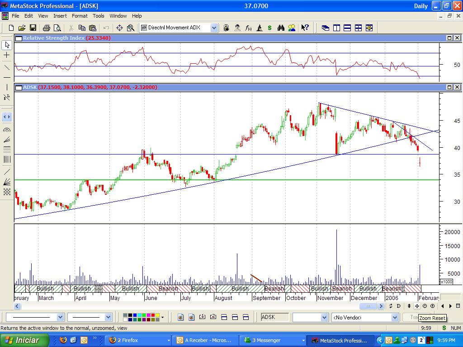
Task: Select the Trendline drawing tool
Action: click(7, 67)
